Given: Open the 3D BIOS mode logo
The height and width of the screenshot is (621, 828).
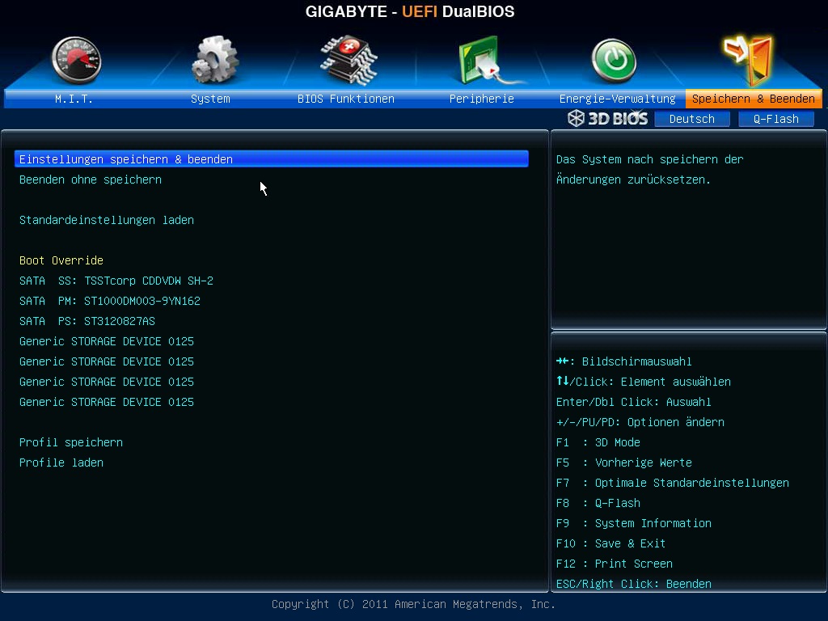Looking at the screenshot, I should [608, 118].
